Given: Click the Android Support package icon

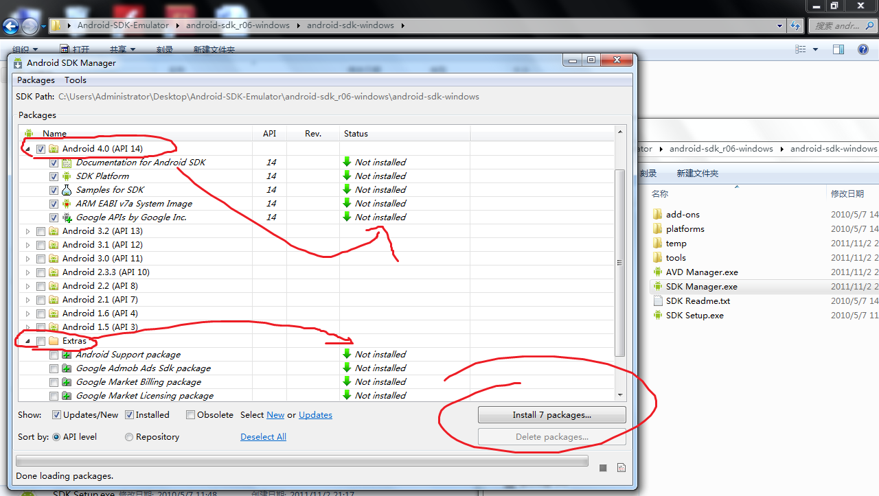Looking at the screenshot, I should click(x=67, y=355).
